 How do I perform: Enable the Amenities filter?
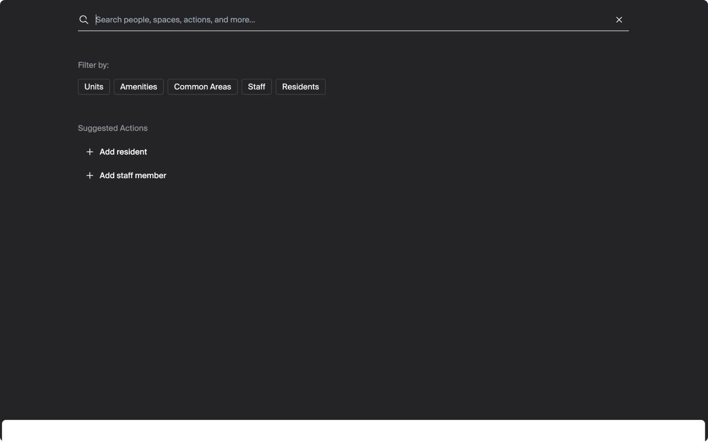click(138, 87)
